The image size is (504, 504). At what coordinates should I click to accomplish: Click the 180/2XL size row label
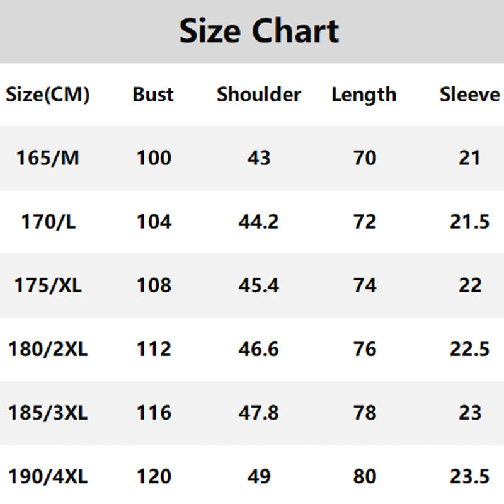pos(48,349)
